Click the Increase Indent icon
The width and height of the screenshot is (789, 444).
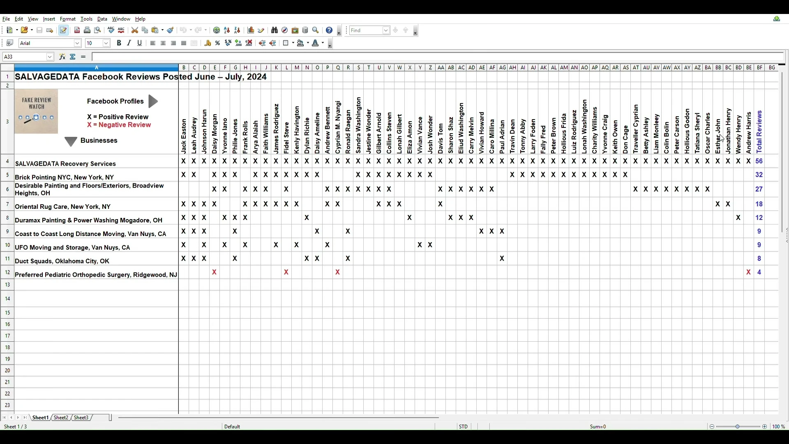273,43
